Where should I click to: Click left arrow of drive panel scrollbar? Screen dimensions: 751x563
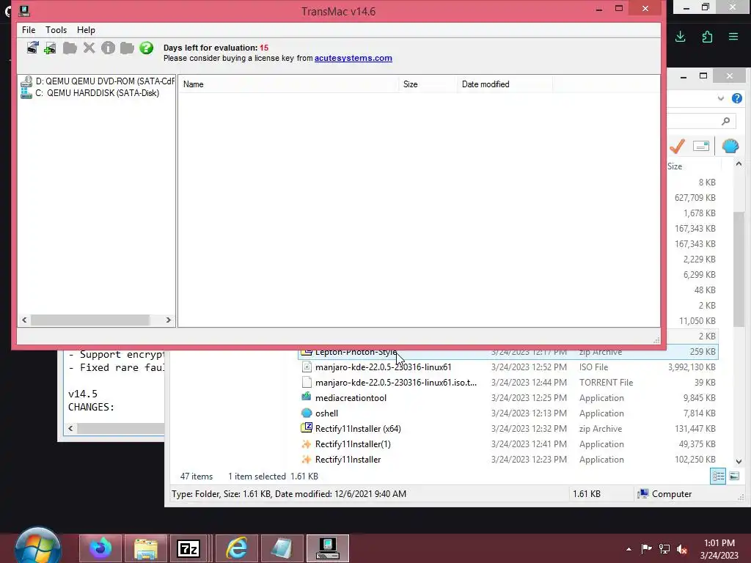tap(24, 320)
